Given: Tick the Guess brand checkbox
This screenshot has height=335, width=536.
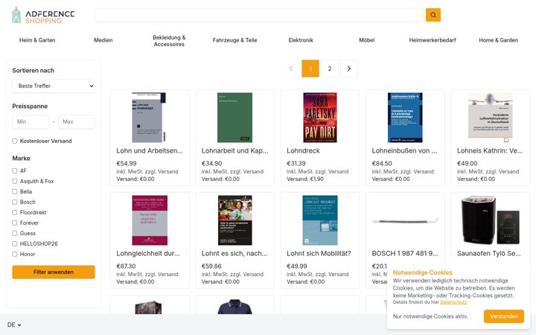Looking at the screenshot, I should pos(15,233).
